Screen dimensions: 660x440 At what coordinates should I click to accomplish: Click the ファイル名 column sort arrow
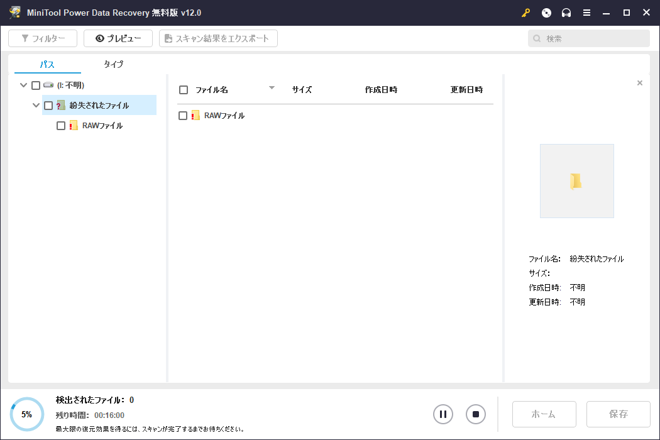pos(272,88)
